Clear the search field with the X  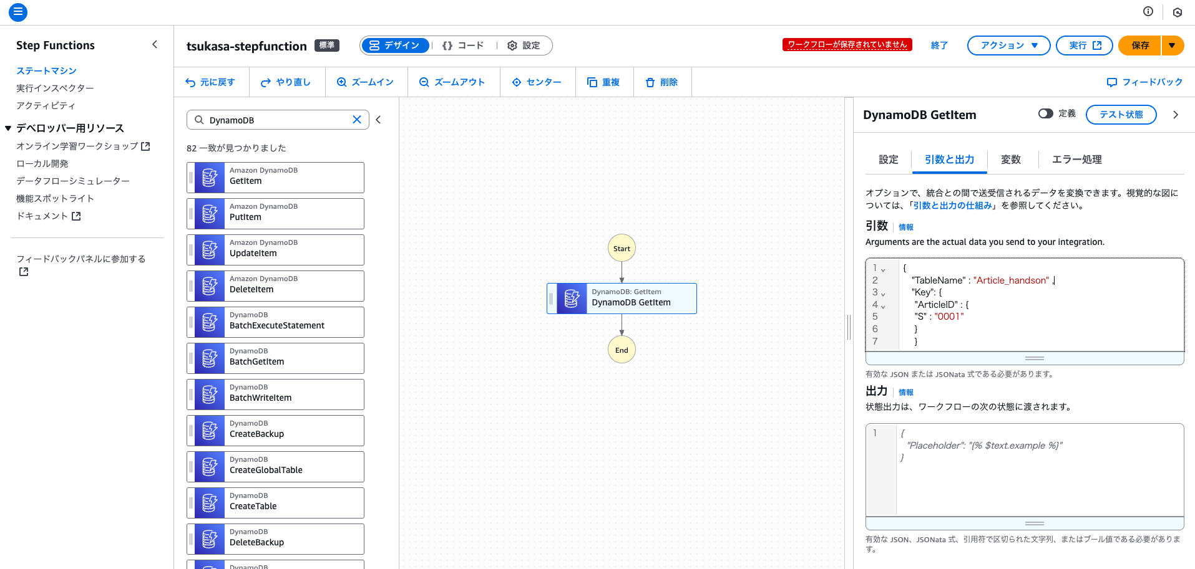point(357,120)
